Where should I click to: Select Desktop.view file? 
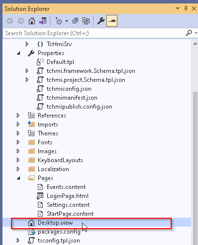[x=55, y=223]
